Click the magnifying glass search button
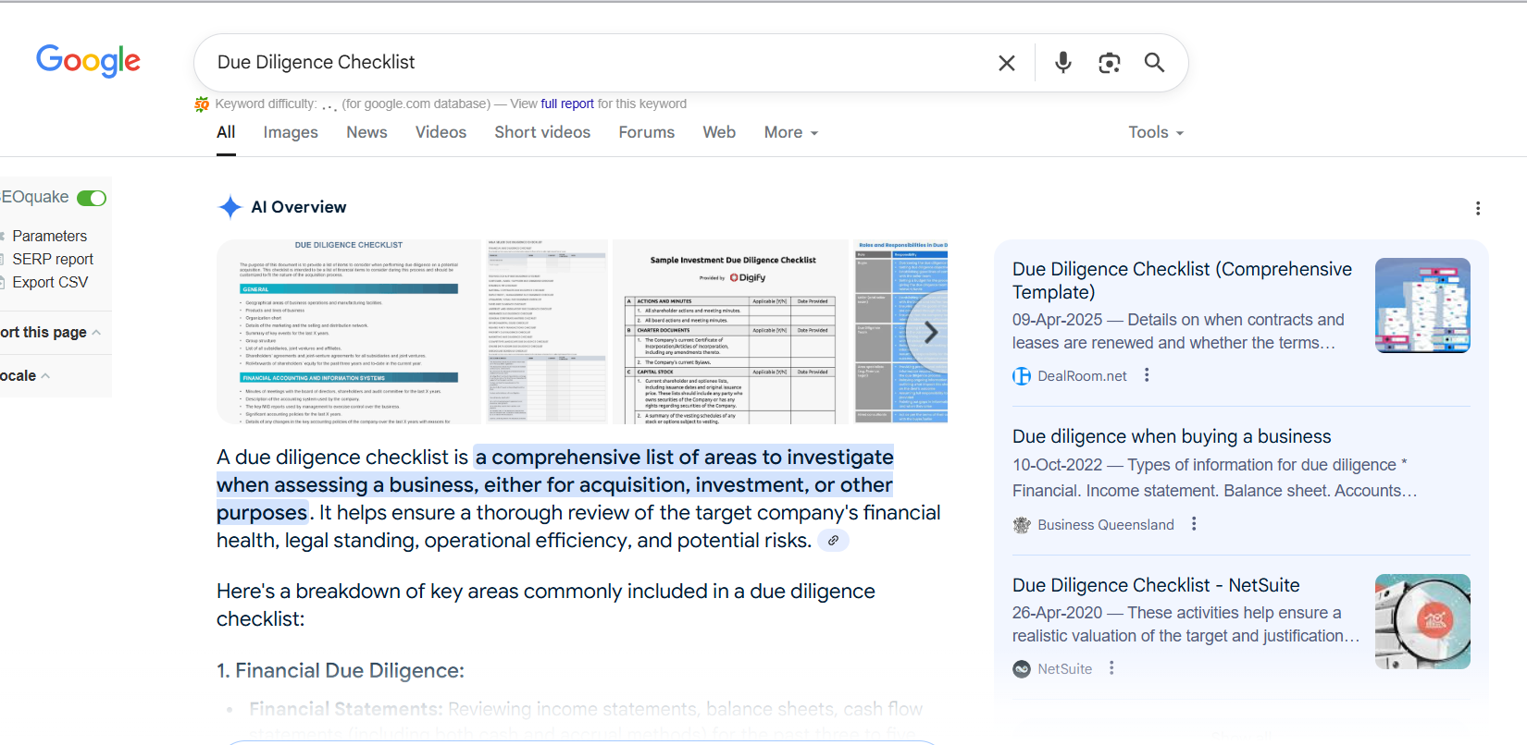The image size is (1527, 745). tap(1153, 63)
